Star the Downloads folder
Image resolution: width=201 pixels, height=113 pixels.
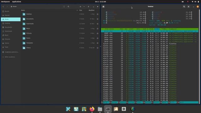(x=98, y=24)
